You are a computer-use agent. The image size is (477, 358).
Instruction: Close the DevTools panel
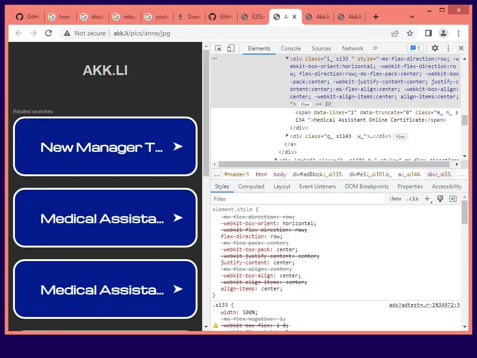point(461,48)
